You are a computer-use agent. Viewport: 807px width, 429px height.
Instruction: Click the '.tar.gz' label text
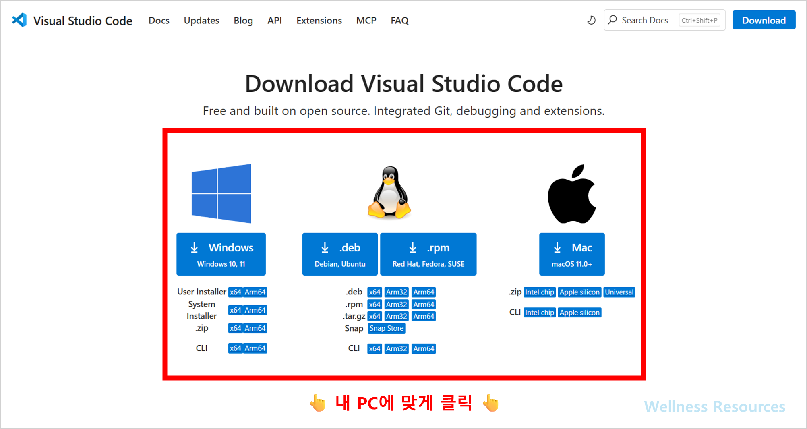(x=354, y=316)
